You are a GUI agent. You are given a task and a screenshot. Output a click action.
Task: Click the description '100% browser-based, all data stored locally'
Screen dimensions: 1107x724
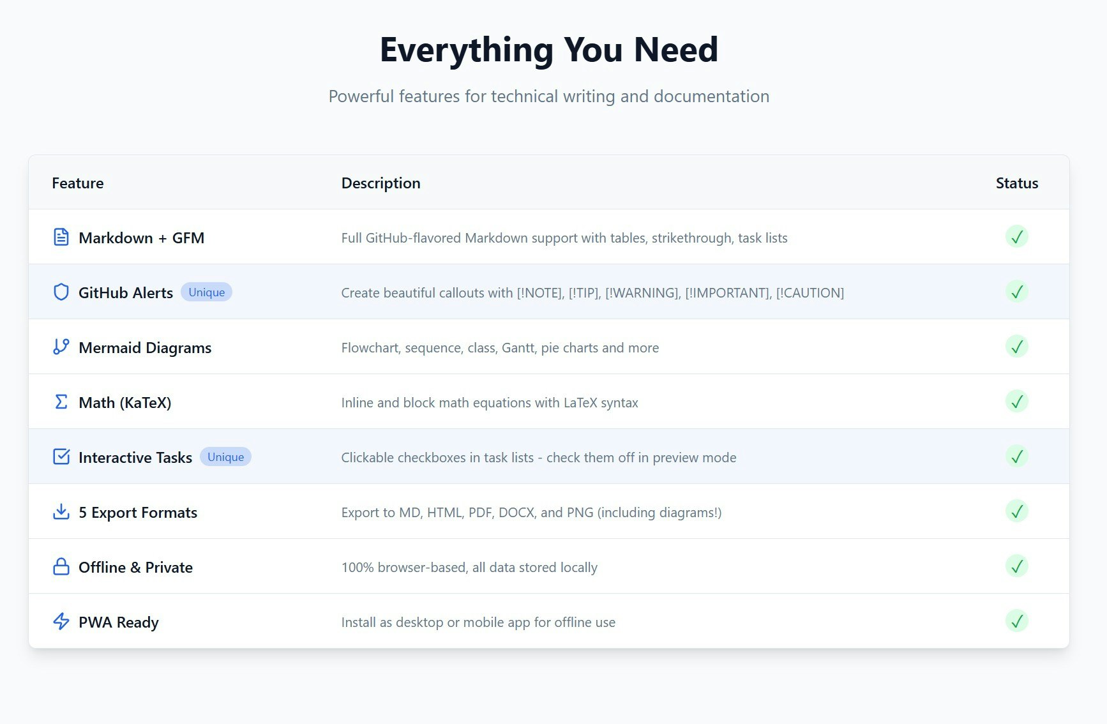[469, 568]
